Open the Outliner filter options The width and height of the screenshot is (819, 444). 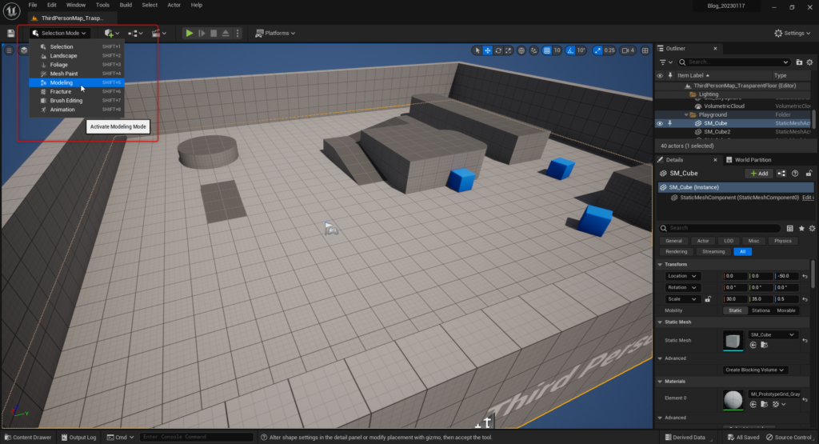coord(665,62)
